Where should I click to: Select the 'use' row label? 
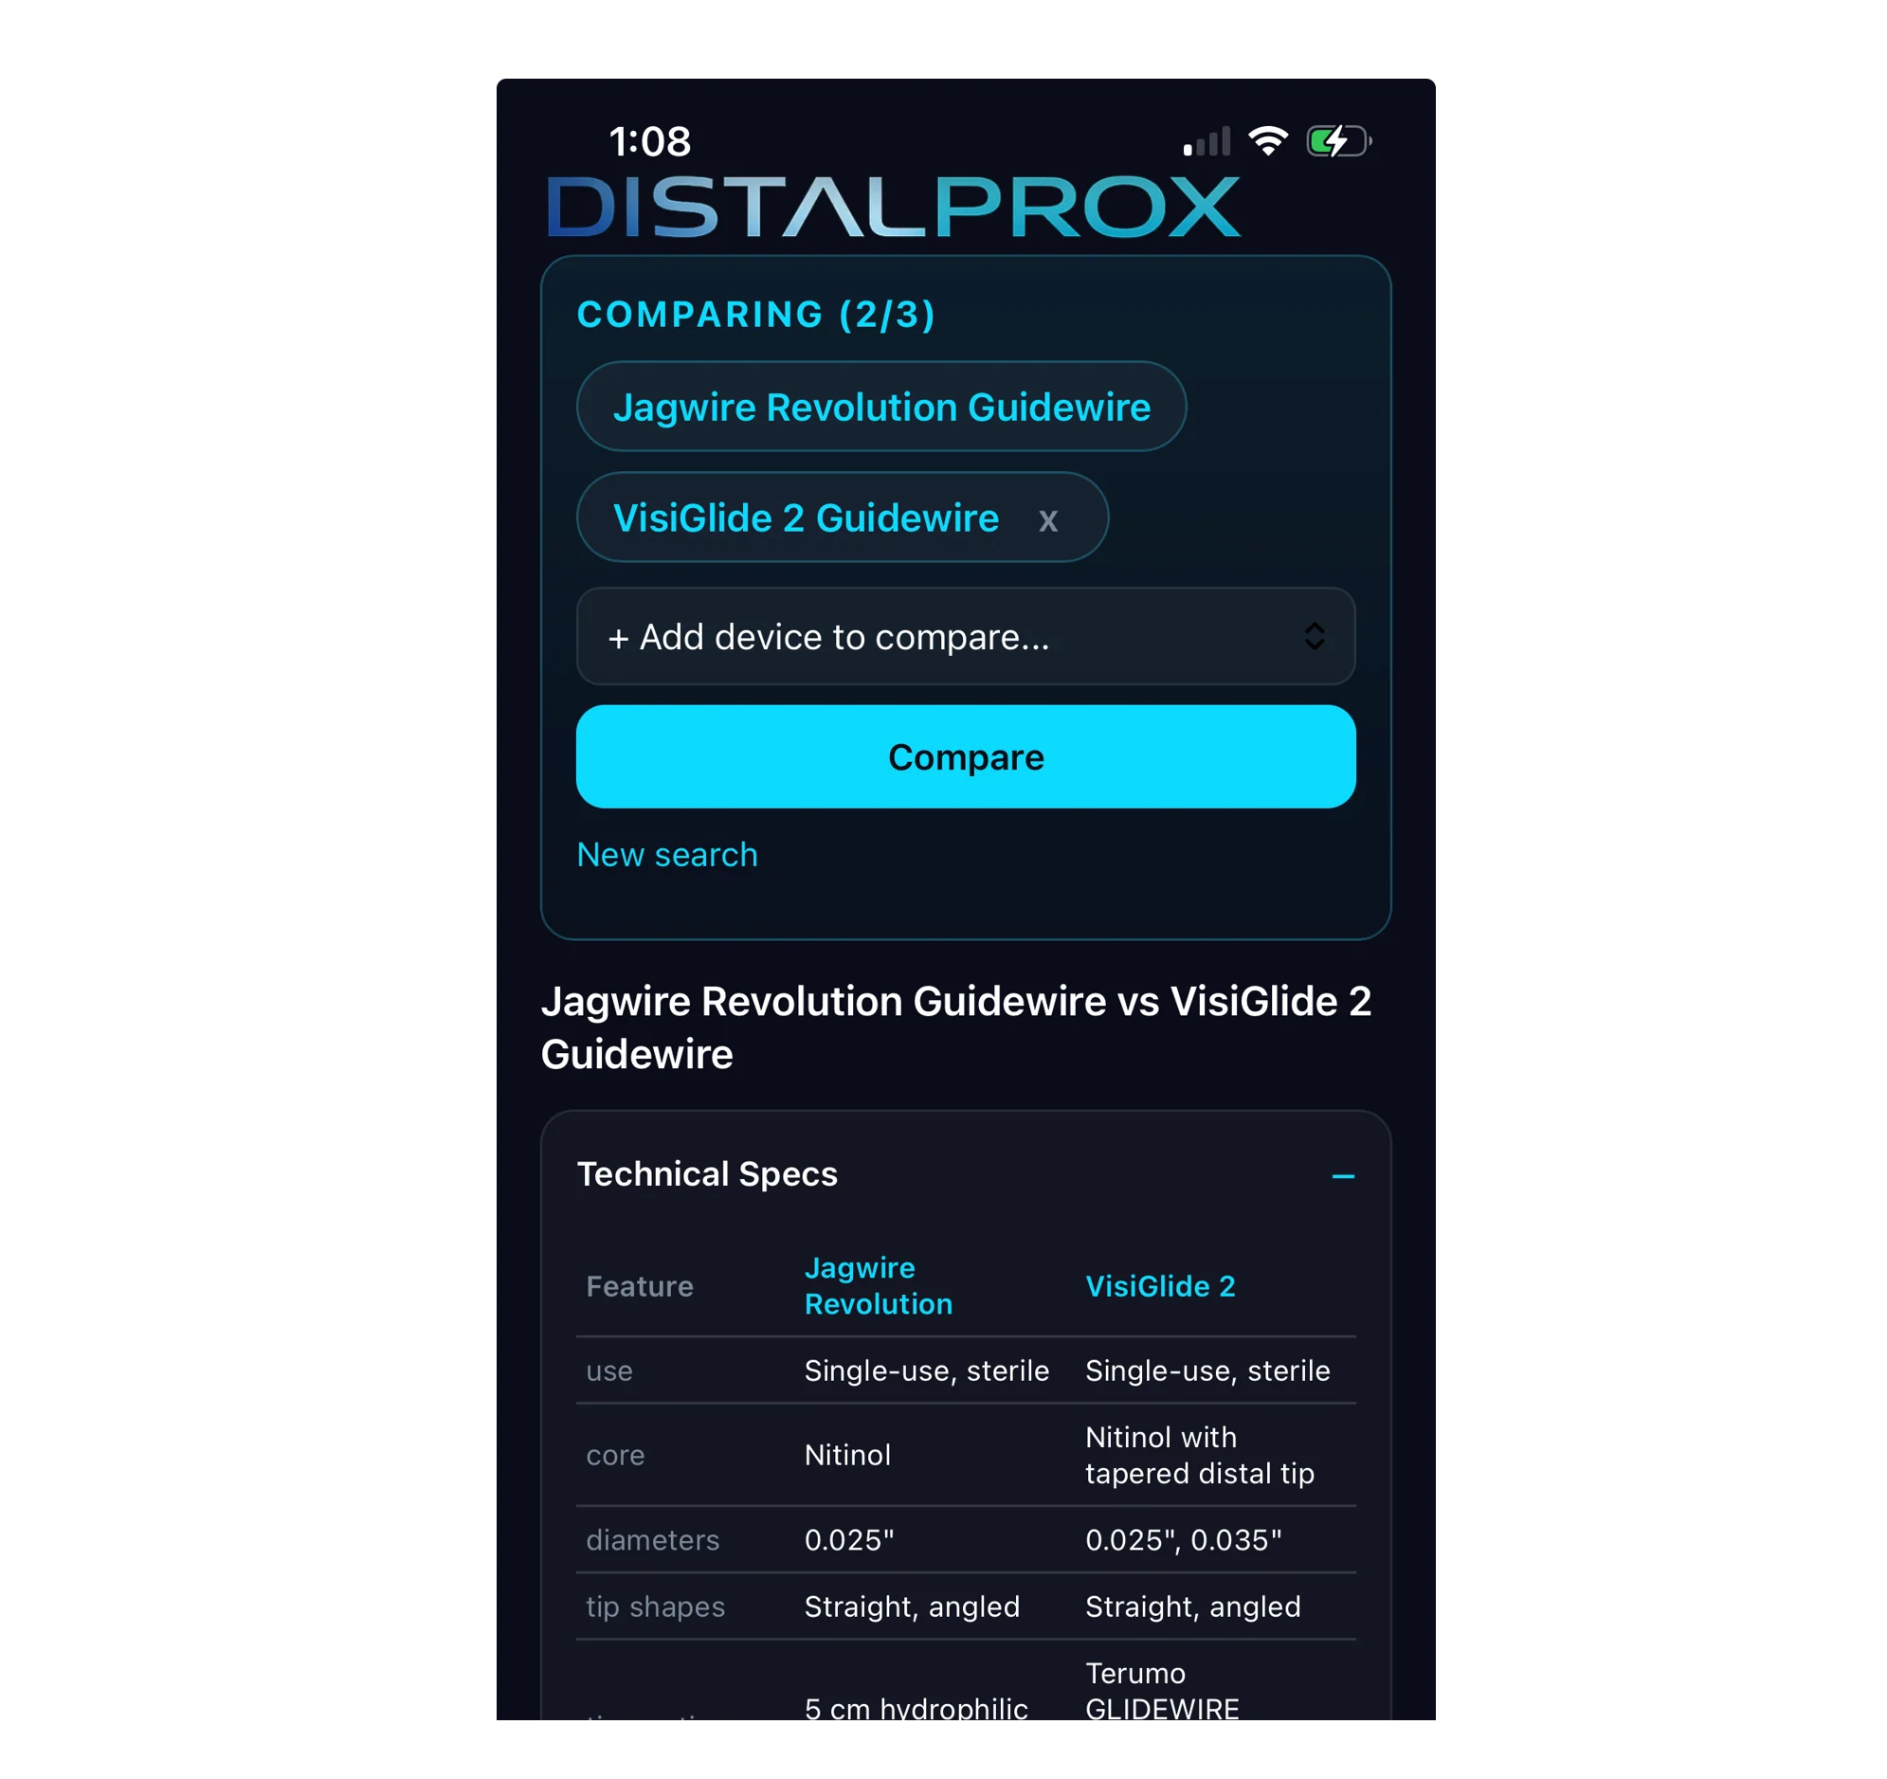[x=609, y=1370]
